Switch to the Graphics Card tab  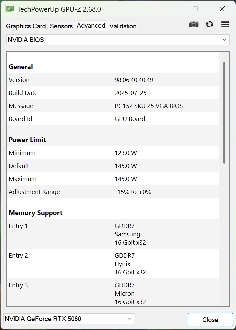click(26, 26)
